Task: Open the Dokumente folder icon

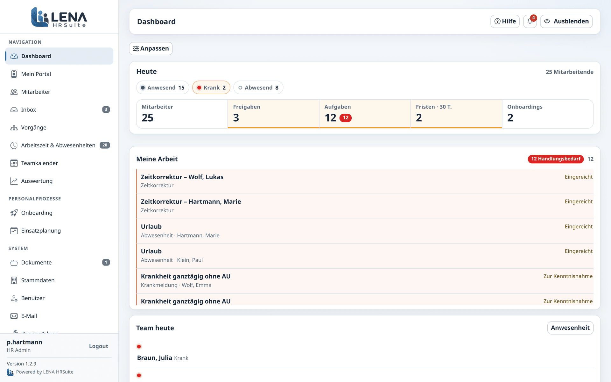Action: (x=14, y=263)
